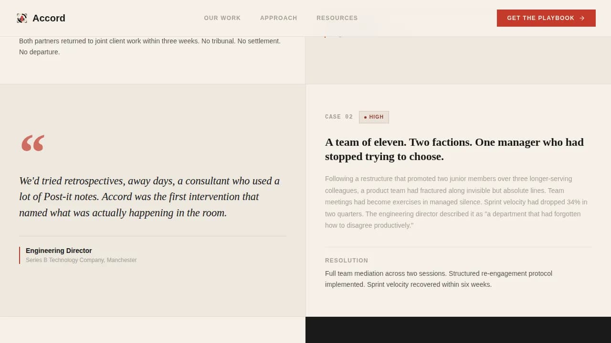Click the Accord wordmark to return home

[49, 18]
